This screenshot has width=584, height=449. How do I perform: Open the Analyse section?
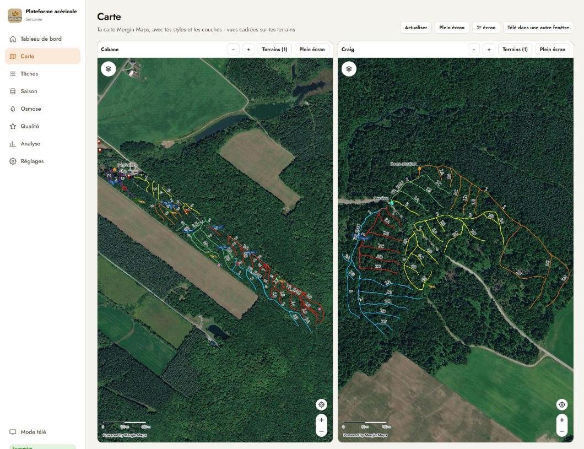coord(42,144)
